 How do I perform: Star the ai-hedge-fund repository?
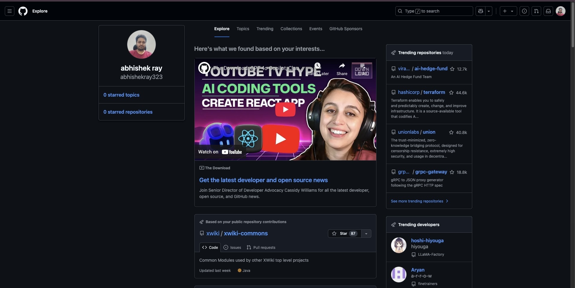(452, 69)
